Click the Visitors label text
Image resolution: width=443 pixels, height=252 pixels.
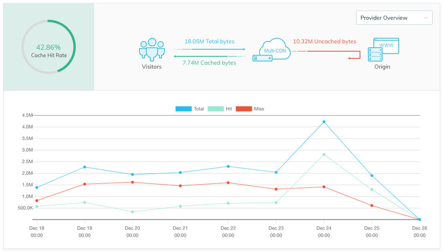(152, 67)
